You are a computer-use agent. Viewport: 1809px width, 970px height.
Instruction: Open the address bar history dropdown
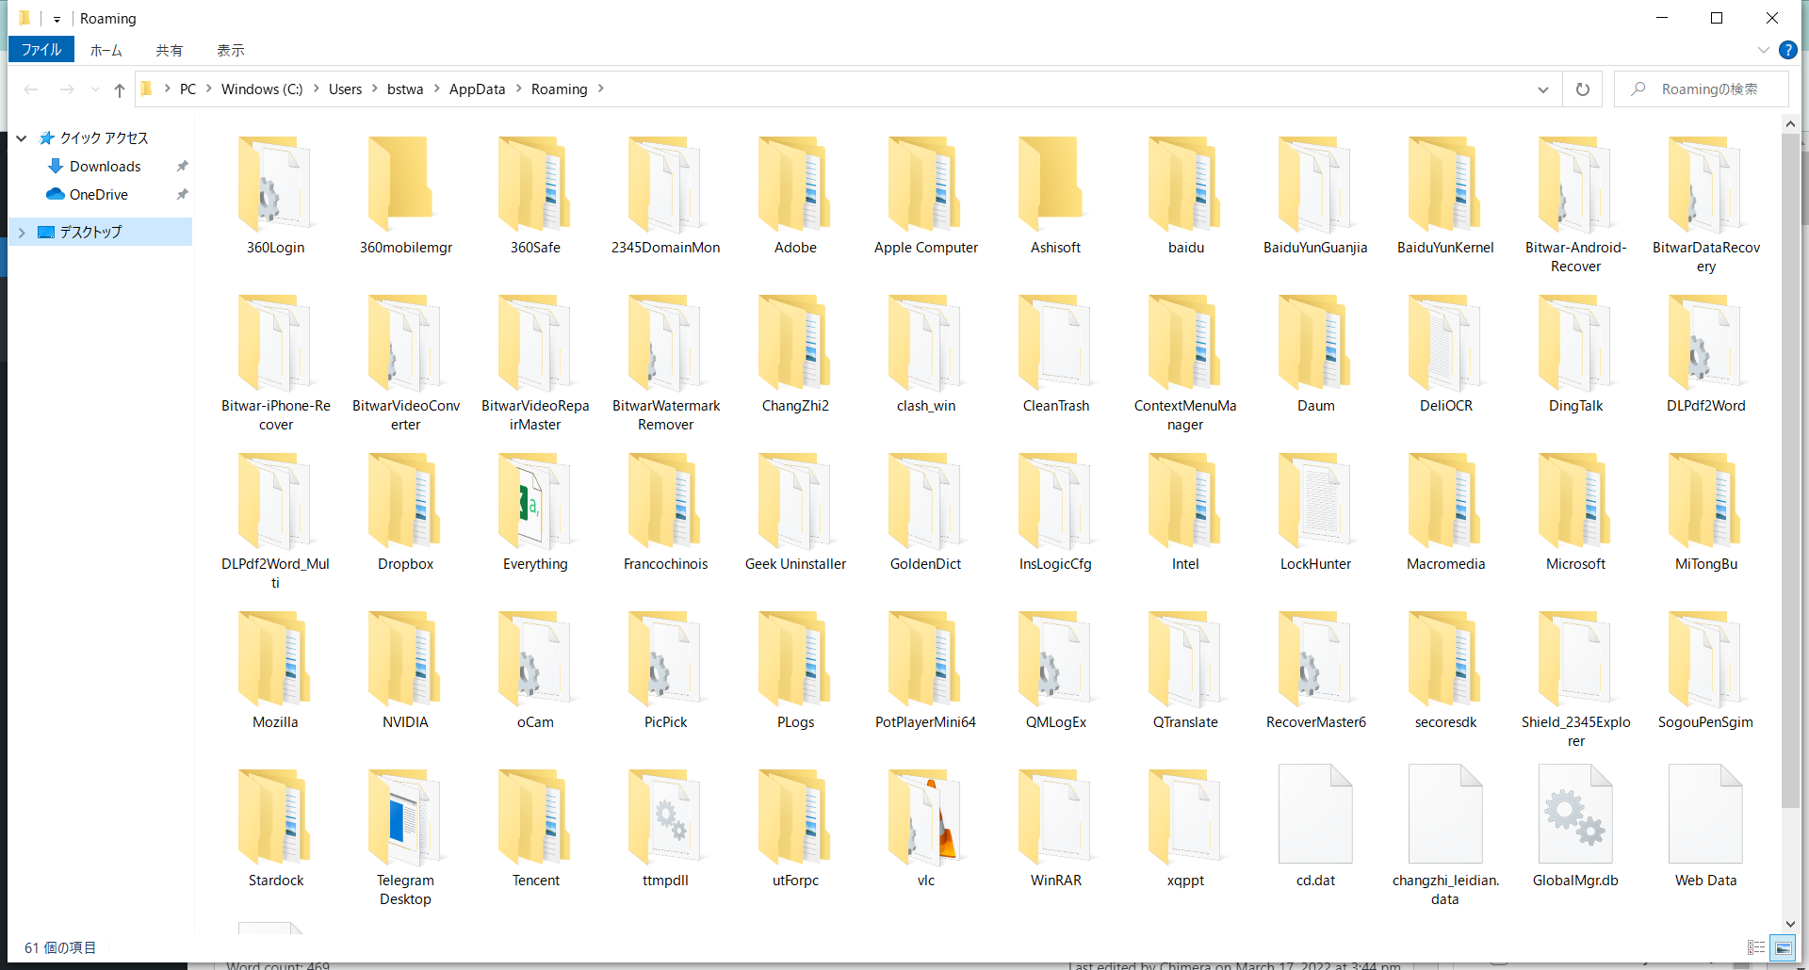(x=1542, y=89)
